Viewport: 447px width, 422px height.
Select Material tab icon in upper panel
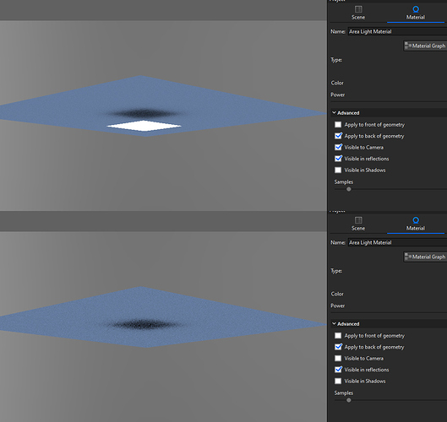click(416, 9)
